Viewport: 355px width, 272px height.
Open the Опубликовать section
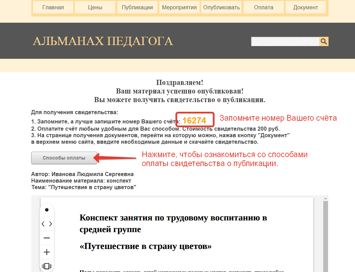click(221, 7)
